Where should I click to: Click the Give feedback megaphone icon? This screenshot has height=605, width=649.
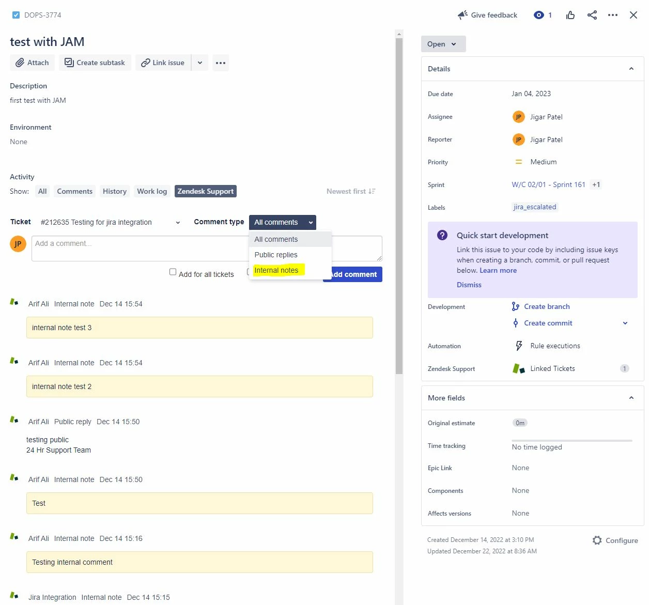462,15
